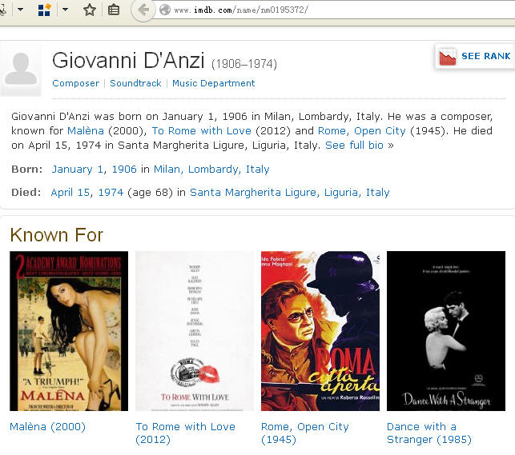Open the Composer filmography link

coord(75,83)
